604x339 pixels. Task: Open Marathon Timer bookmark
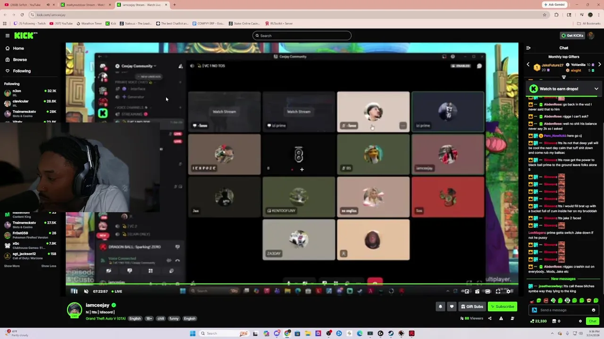90,24
